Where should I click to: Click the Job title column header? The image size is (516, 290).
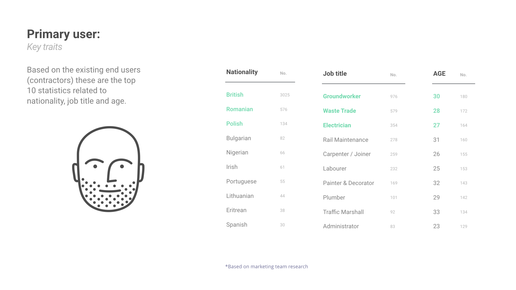[335, 74]
